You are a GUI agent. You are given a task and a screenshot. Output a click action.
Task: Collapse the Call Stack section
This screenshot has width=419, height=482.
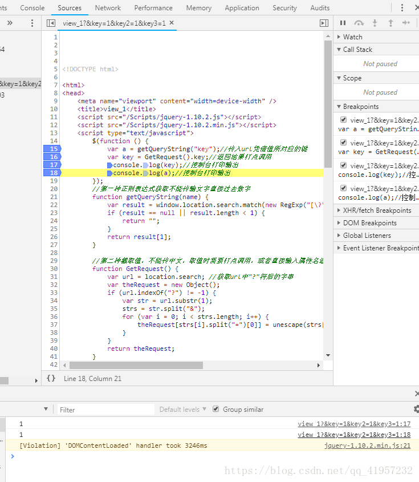pos(376,50)
